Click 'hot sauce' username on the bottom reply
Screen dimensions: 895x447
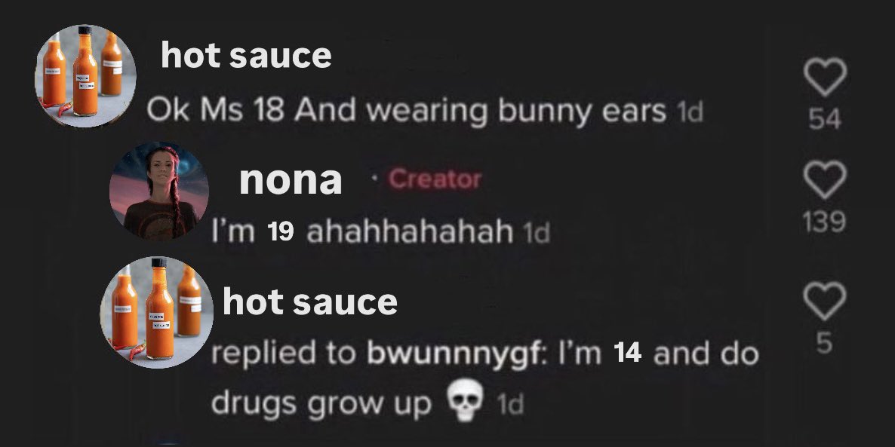(x=310, y=302)
